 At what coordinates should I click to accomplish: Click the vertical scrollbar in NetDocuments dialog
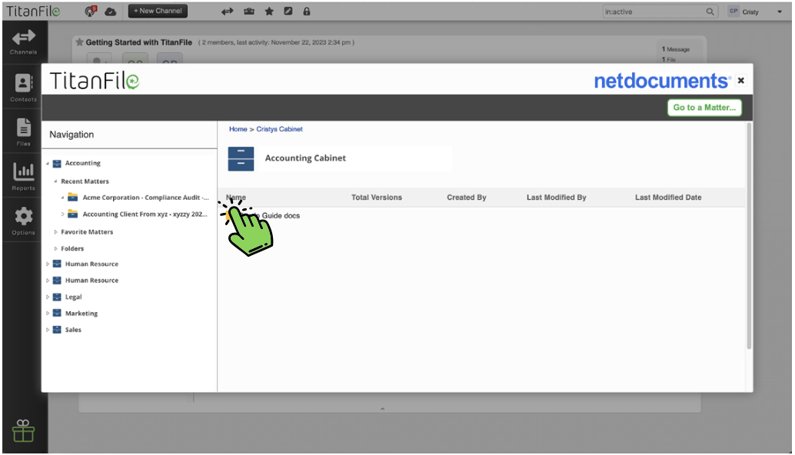(749, 236)
